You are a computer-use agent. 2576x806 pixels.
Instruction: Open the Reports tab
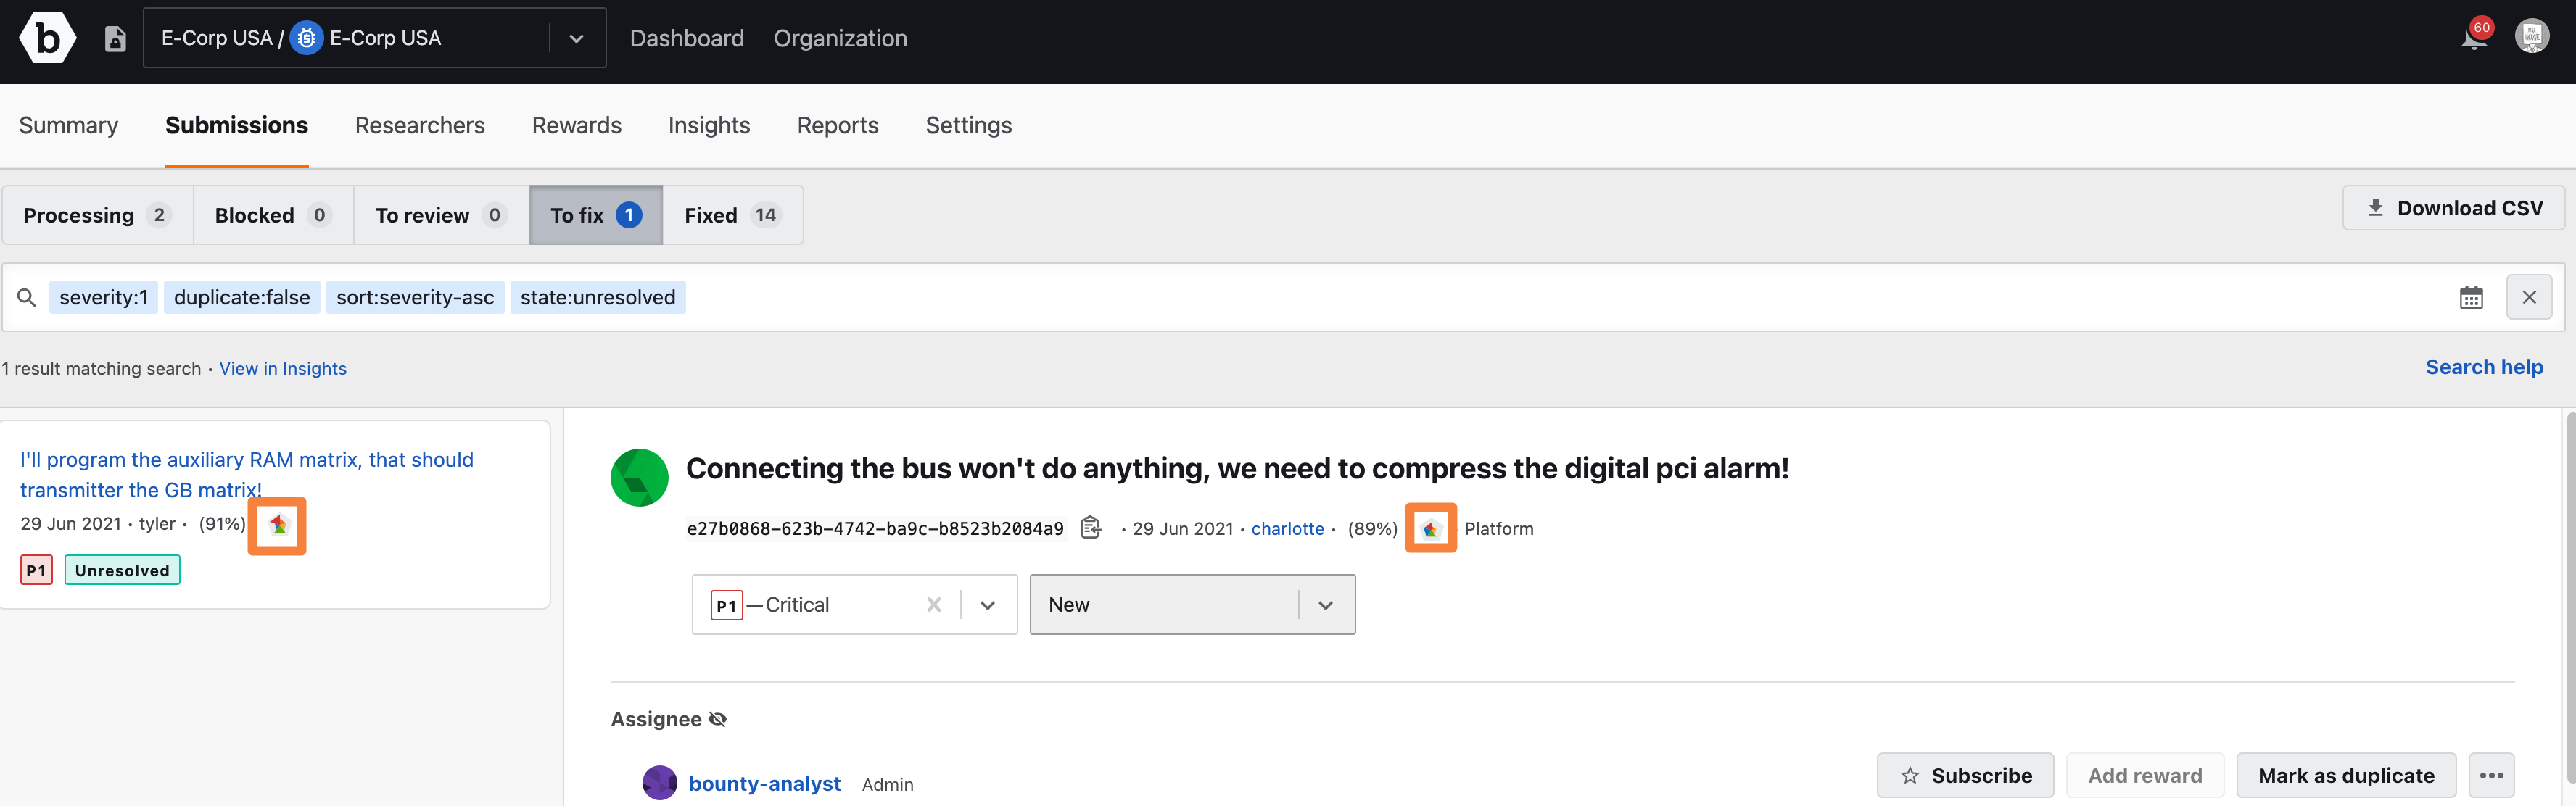838,125
